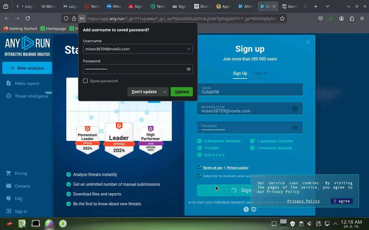List all tabs with the chevron

click(327, 6)
